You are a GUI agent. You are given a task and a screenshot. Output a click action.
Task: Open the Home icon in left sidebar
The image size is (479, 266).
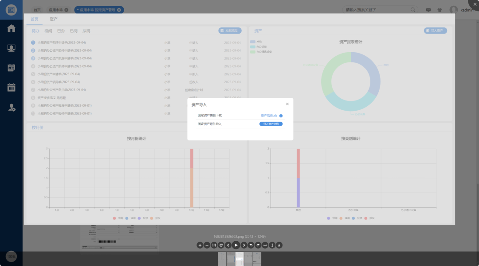tap(11, 28)
